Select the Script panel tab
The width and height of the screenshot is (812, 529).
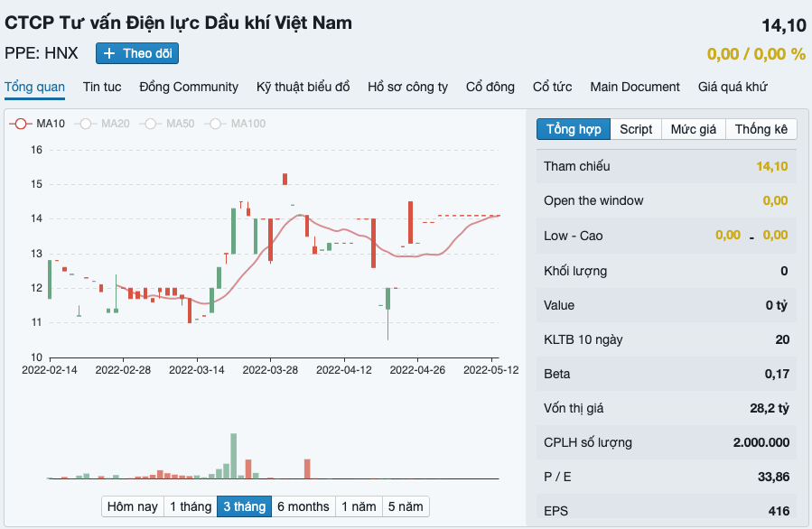[x=636, y=129]
